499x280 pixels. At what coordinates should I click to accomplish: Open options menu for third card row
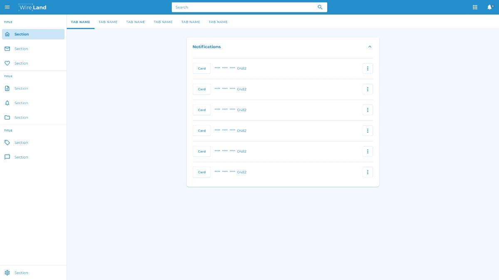point(368,110)
